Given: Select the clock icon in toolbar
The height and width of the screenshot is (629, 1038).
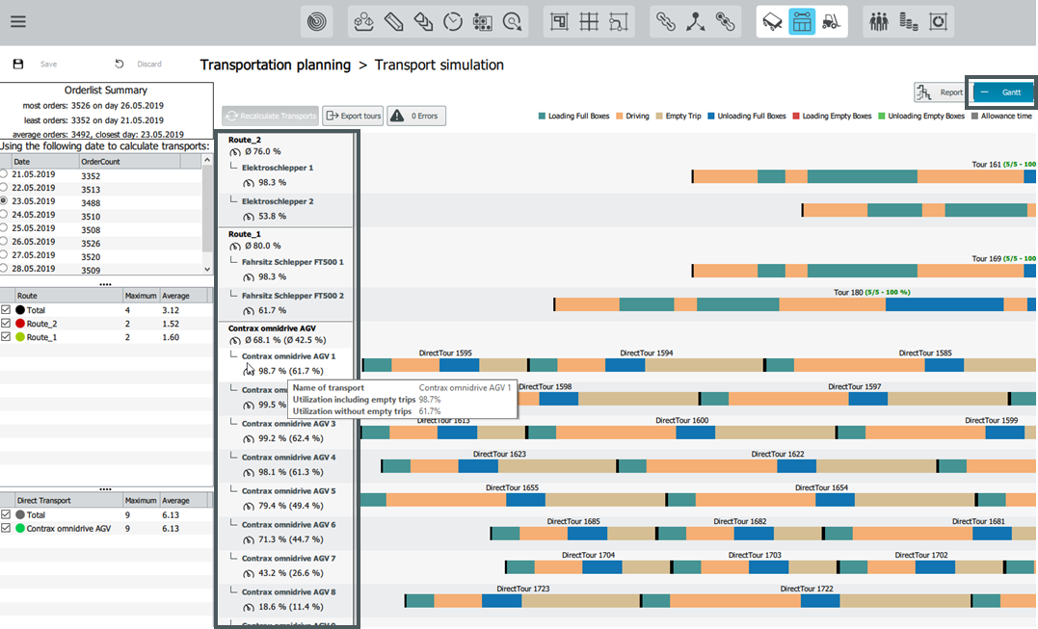Looking at the screenshot, I should [x=453, y=22].
